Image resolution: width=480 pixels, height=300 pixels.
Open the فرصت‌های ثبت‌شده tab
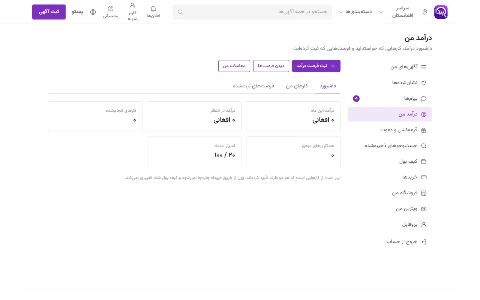[x=253, y=86]
